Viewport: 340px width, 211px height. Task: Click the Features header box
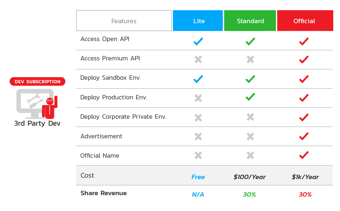[x=124, y=21]
